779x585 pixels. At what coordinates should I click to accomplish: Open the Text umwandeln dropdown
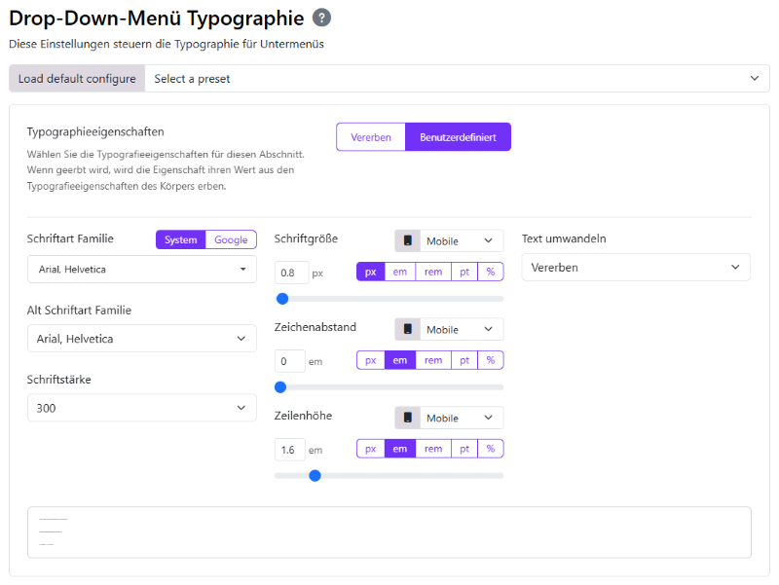point(636,268)
